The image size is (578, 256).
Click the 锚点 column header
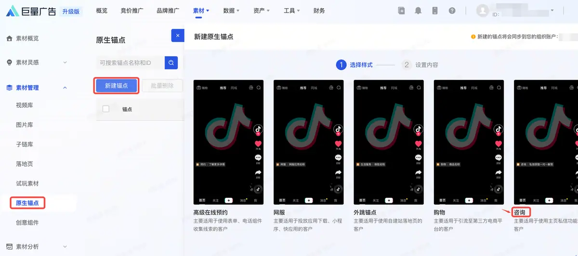[x=127, y=109]
